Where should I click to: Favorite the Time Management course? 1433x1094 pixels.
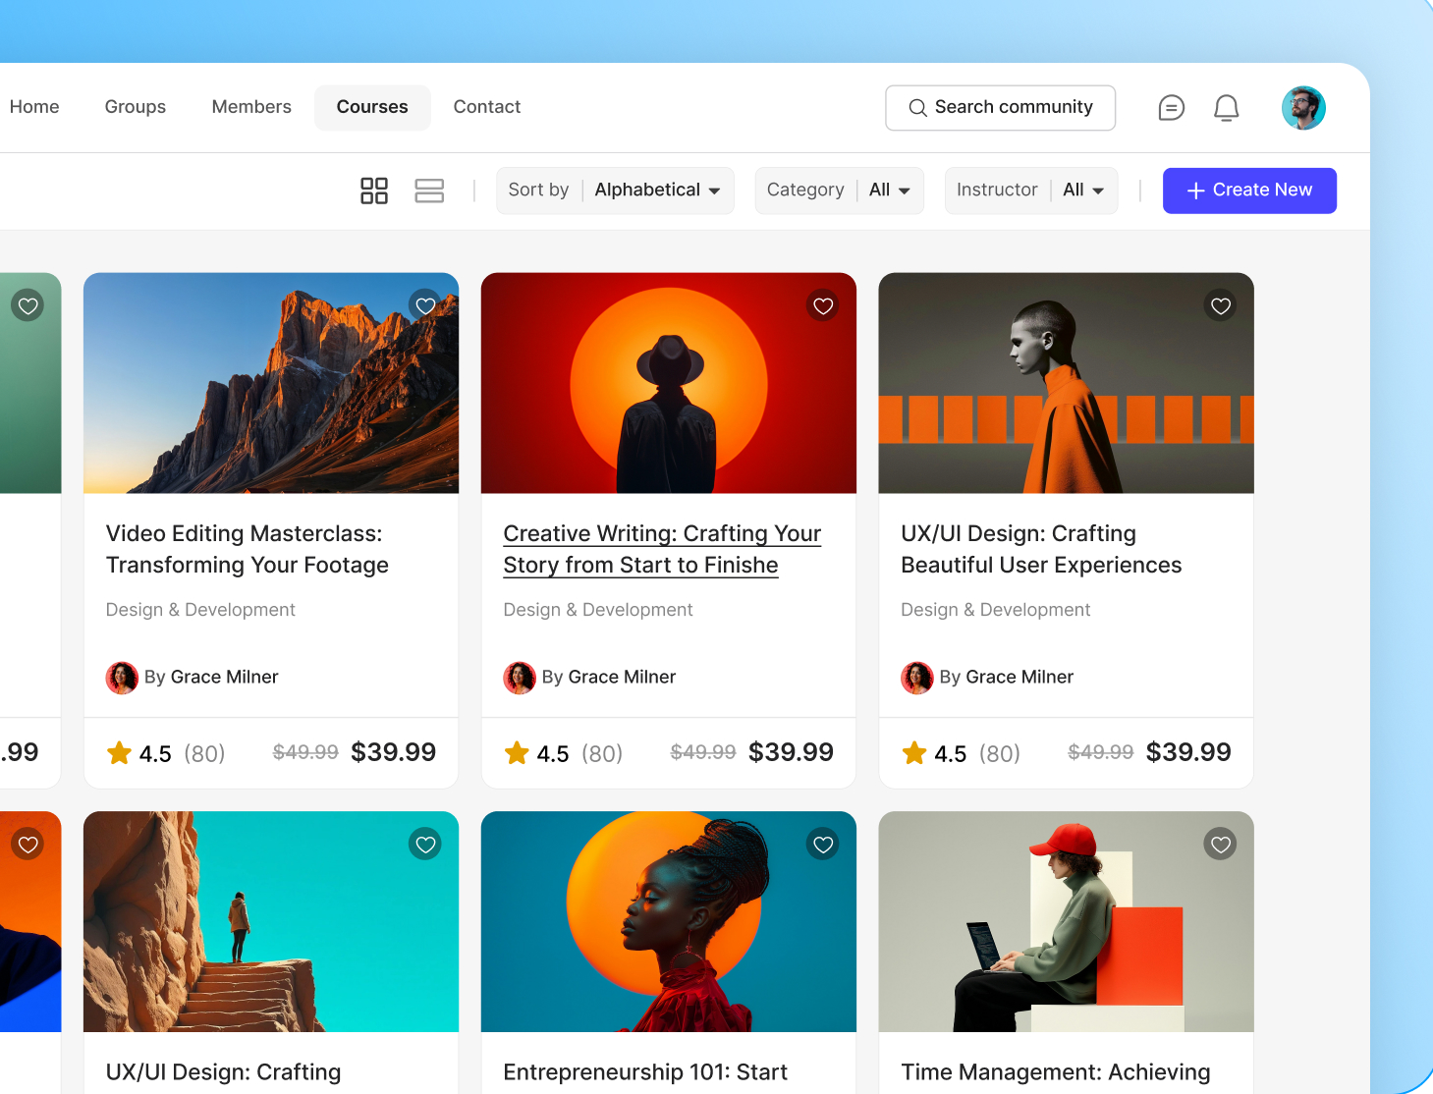pos(1221,845)
